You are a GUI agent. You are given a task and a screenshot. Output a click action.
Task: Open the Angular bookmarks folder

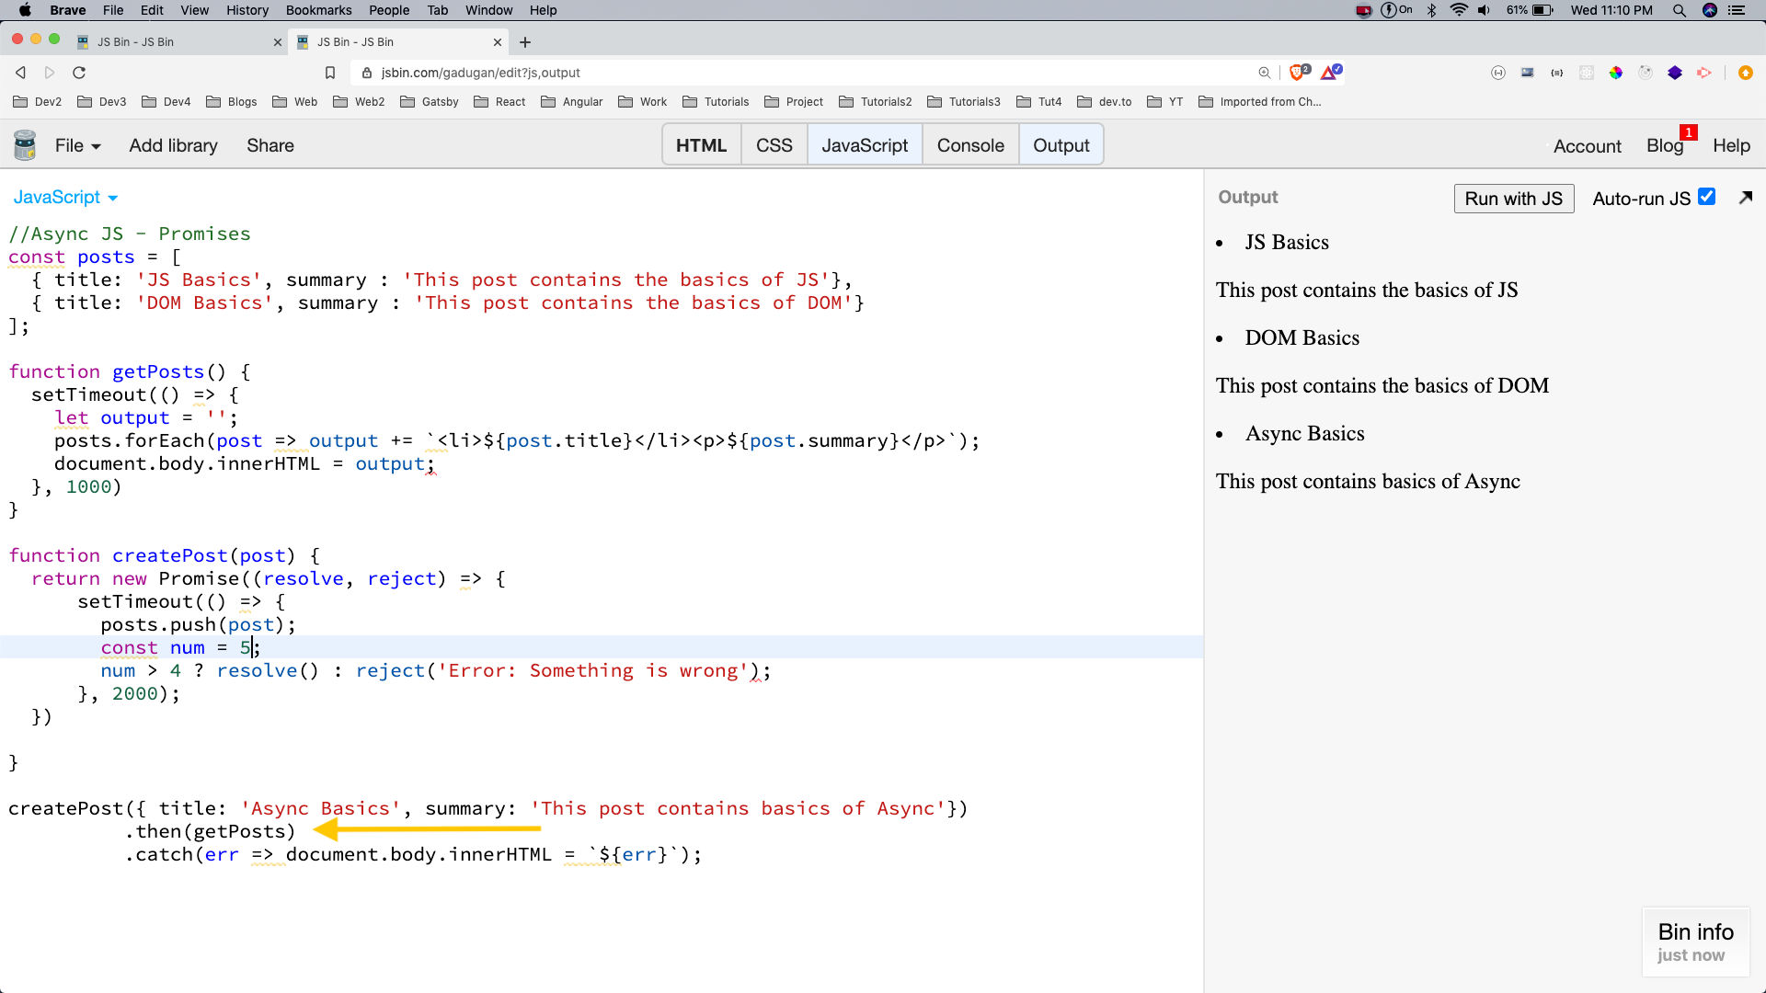[572, 102]
